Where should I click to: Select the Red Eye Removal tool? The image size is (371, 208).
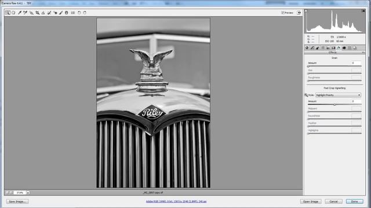coord(55,13)
